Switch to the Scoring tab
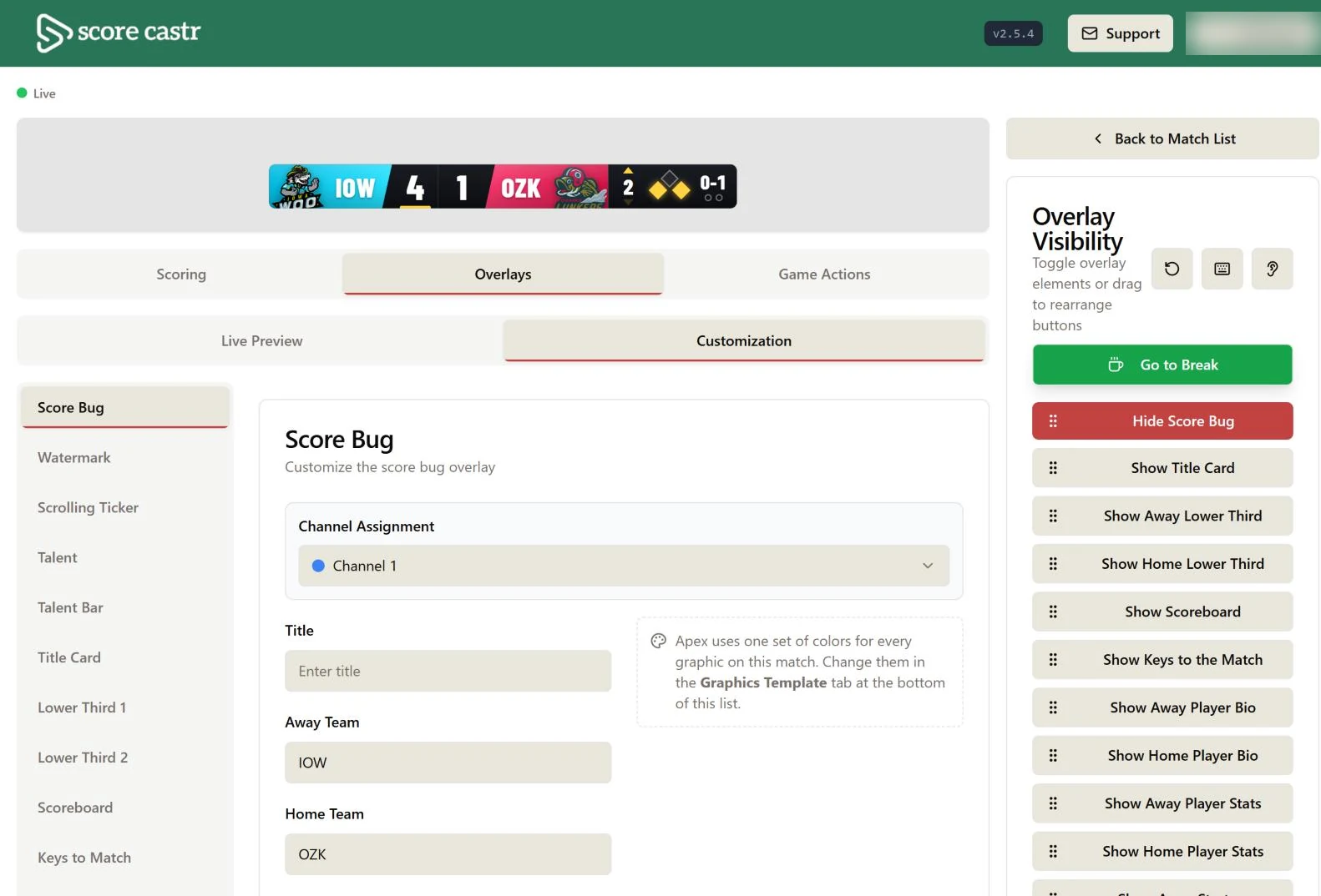 181,274
